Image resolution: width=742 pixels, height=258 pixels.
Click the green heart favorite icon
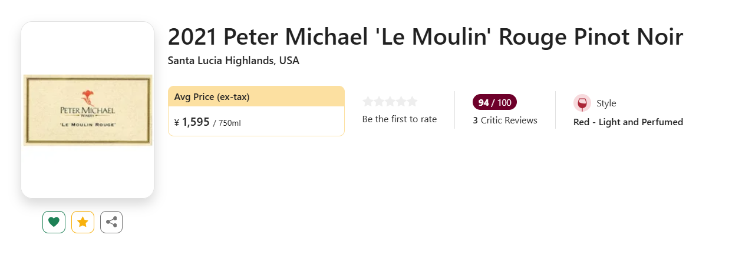54,222
